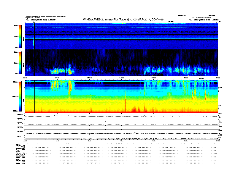
Task: Click the 04:00 tick label under RAD1 panel
Action: point(57,78)
